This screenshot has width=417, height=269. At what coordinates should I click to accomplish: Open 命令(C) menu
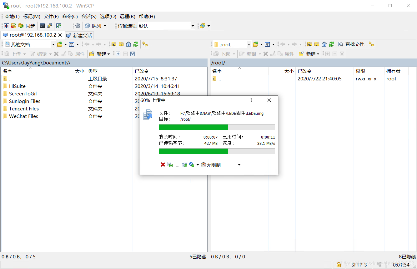coord(70,16)
